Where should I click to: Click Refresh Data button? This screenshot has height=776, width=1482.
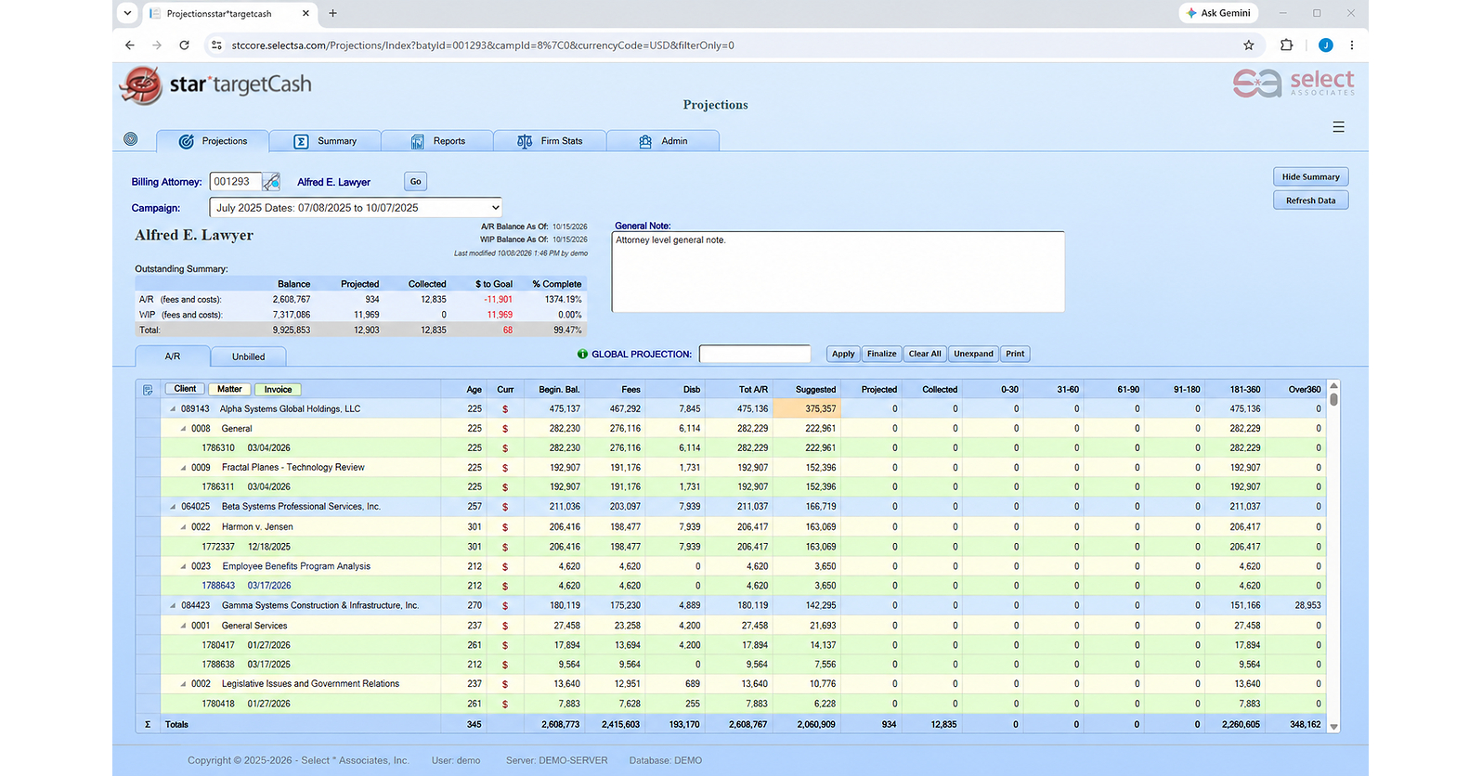tap(1310, 200)
